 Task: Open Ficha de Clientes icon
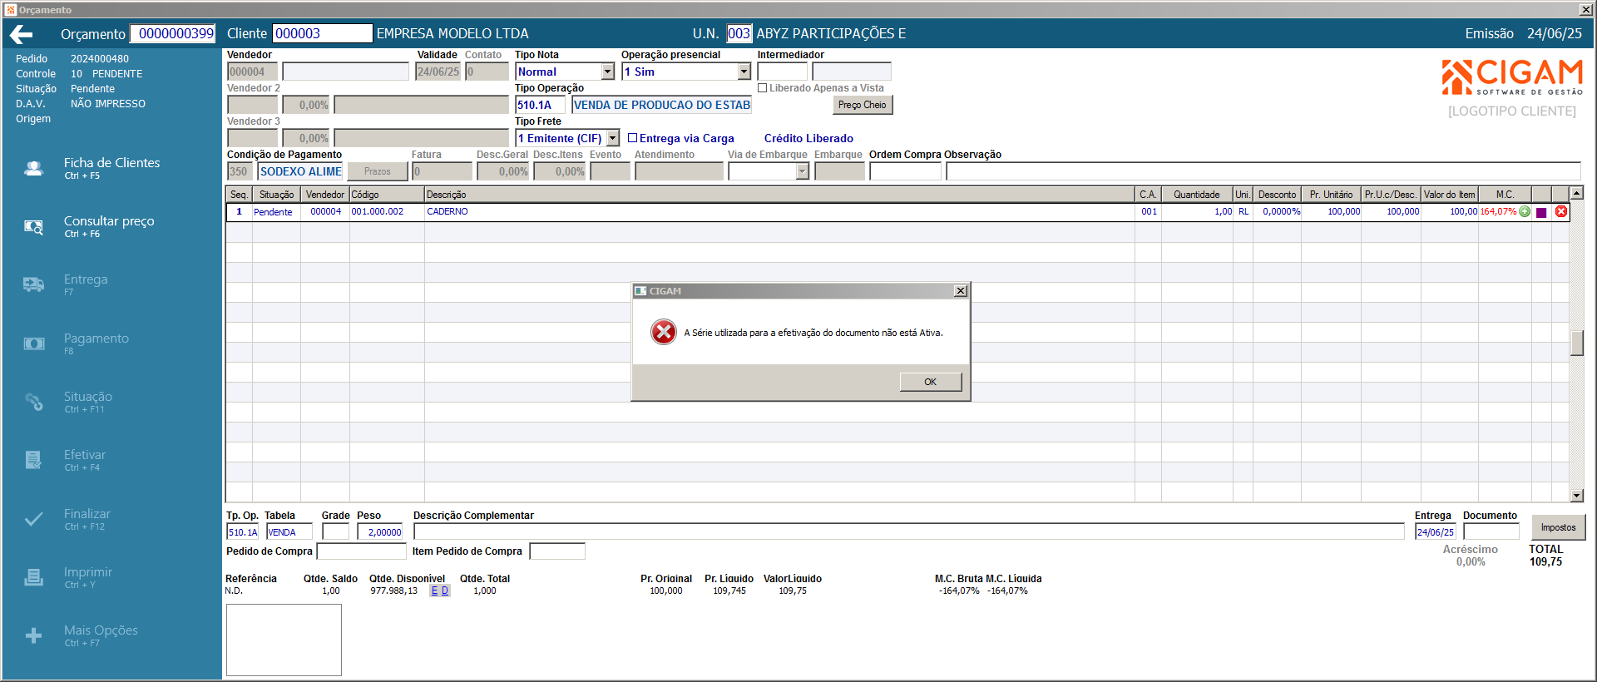point(33,169)
